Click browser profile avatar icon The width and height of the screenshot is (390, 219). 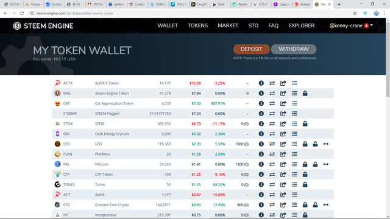point(377,13)
